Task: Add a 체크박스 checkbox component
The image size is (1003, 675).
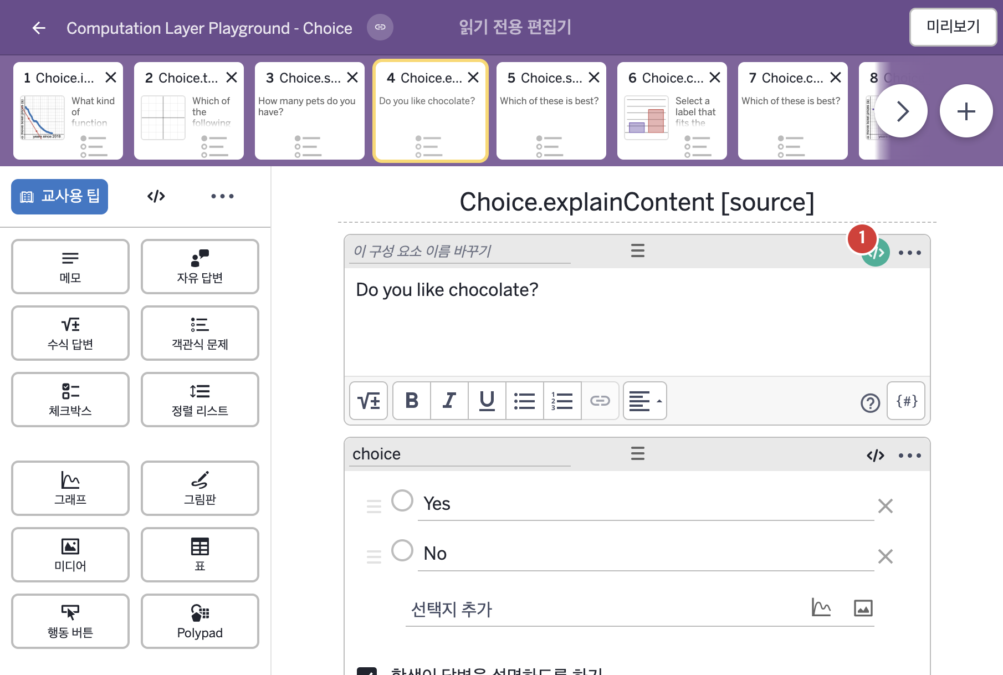Action: click(70, 400)
